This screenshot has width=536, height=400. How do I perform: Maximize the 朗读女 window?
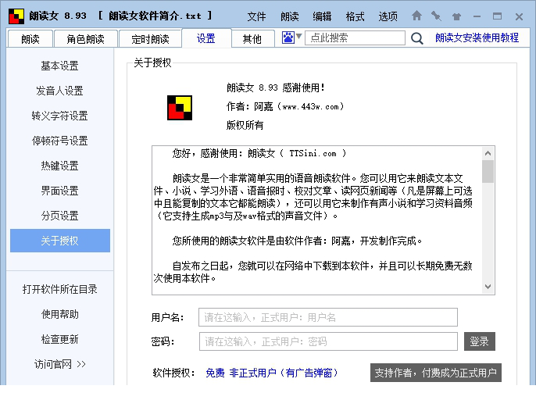coord(498,16)
